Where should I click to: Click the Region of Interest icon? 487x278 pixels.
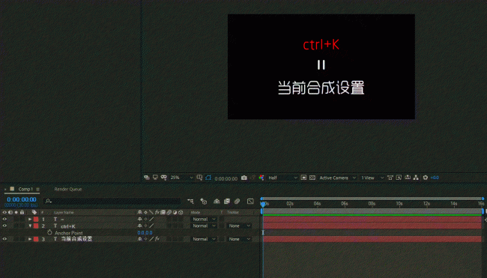303,178
